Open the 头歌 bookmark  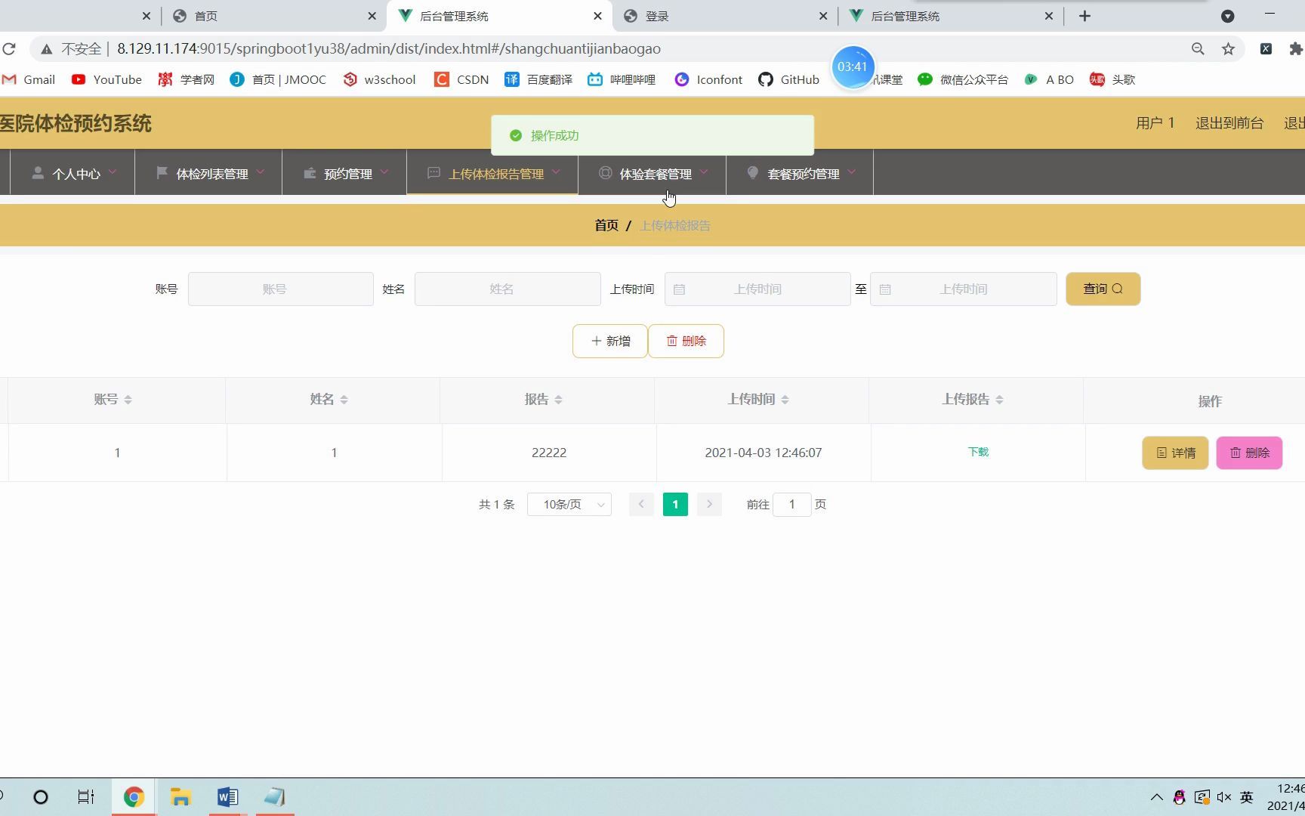point(1112,79)
